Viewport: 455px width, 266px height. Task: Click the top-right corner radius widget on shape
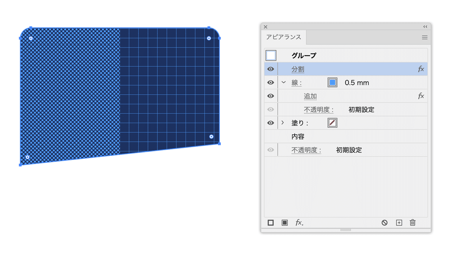point(209,38)
